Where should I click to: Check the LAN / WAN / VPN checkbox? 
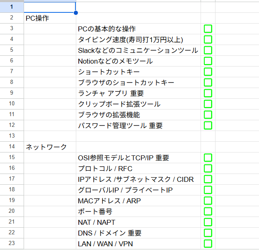(208, 243)
